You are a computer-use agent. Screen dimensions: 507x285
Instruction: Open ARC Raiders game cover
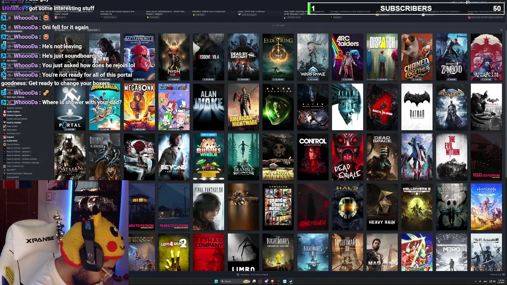tap(347, 57)
